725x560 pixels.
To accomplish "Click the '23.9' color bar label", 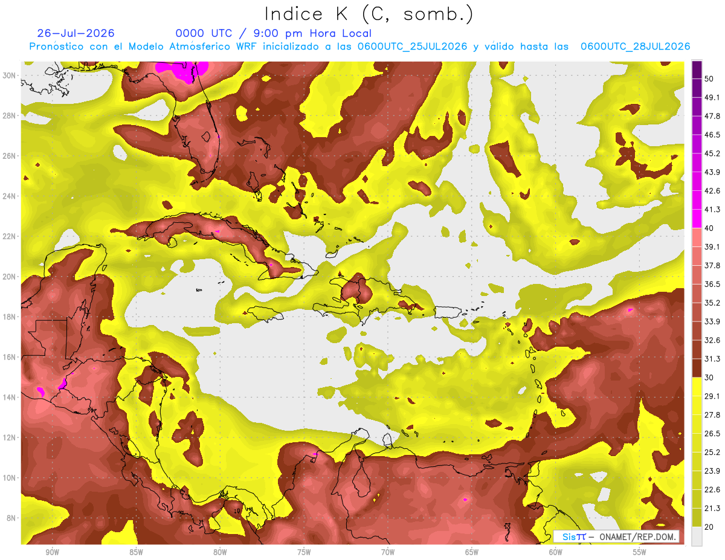I will (712, 471).
